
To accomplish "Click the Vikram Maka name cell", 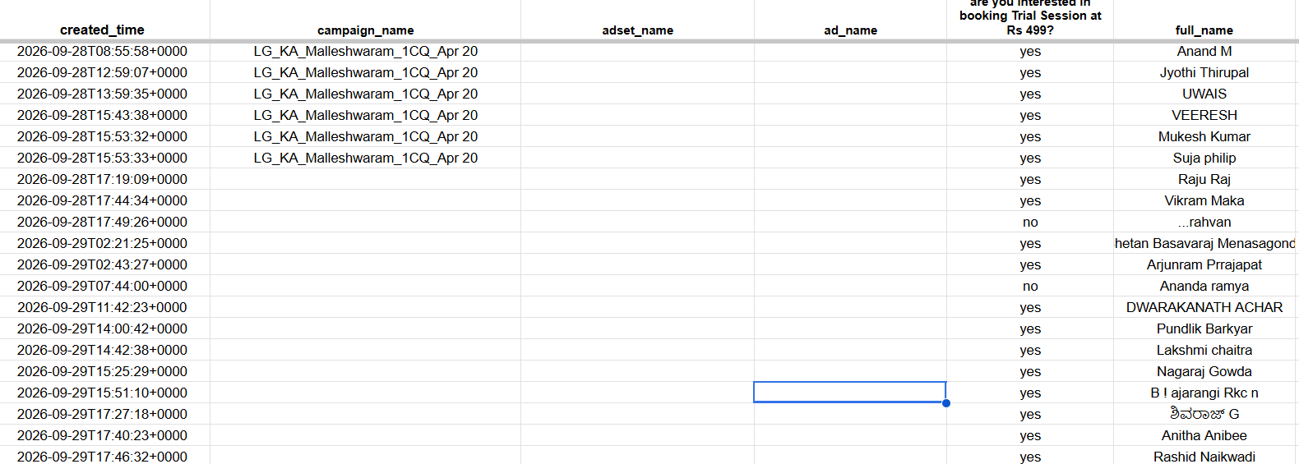I will 1204,200.
